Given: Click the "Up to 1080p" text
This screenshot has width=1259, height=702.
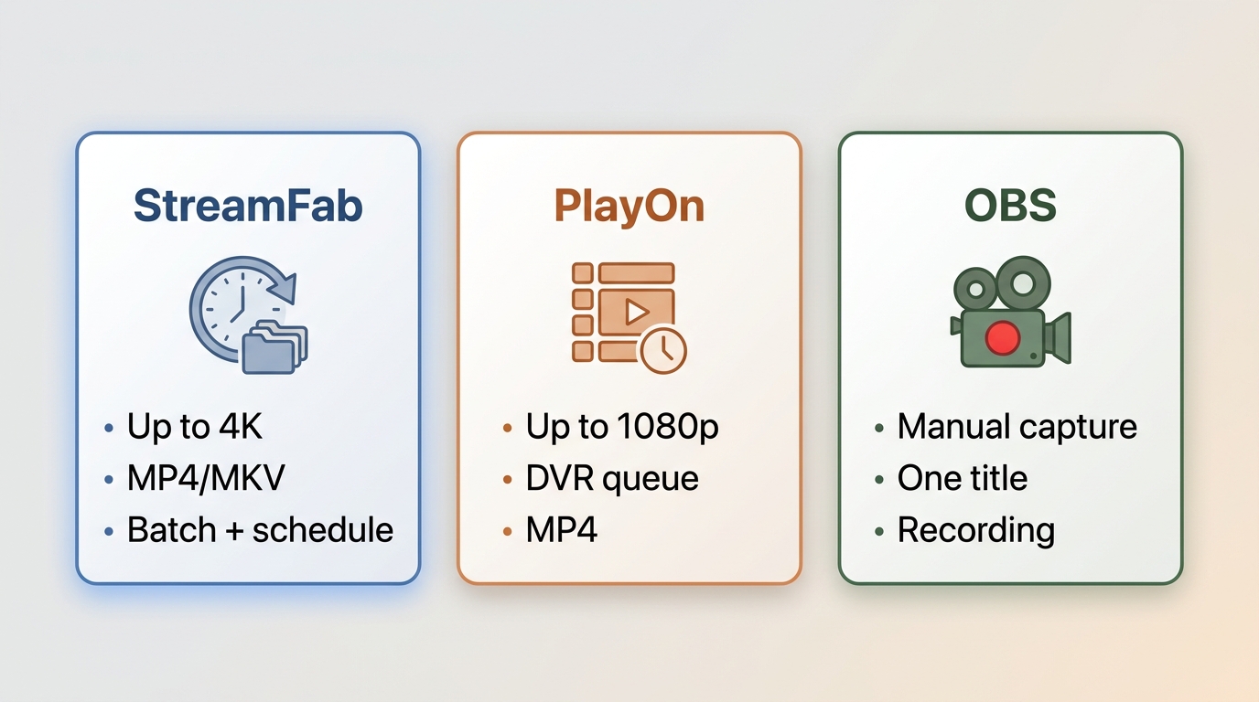Looking at the screenshot, I should 622,427.
